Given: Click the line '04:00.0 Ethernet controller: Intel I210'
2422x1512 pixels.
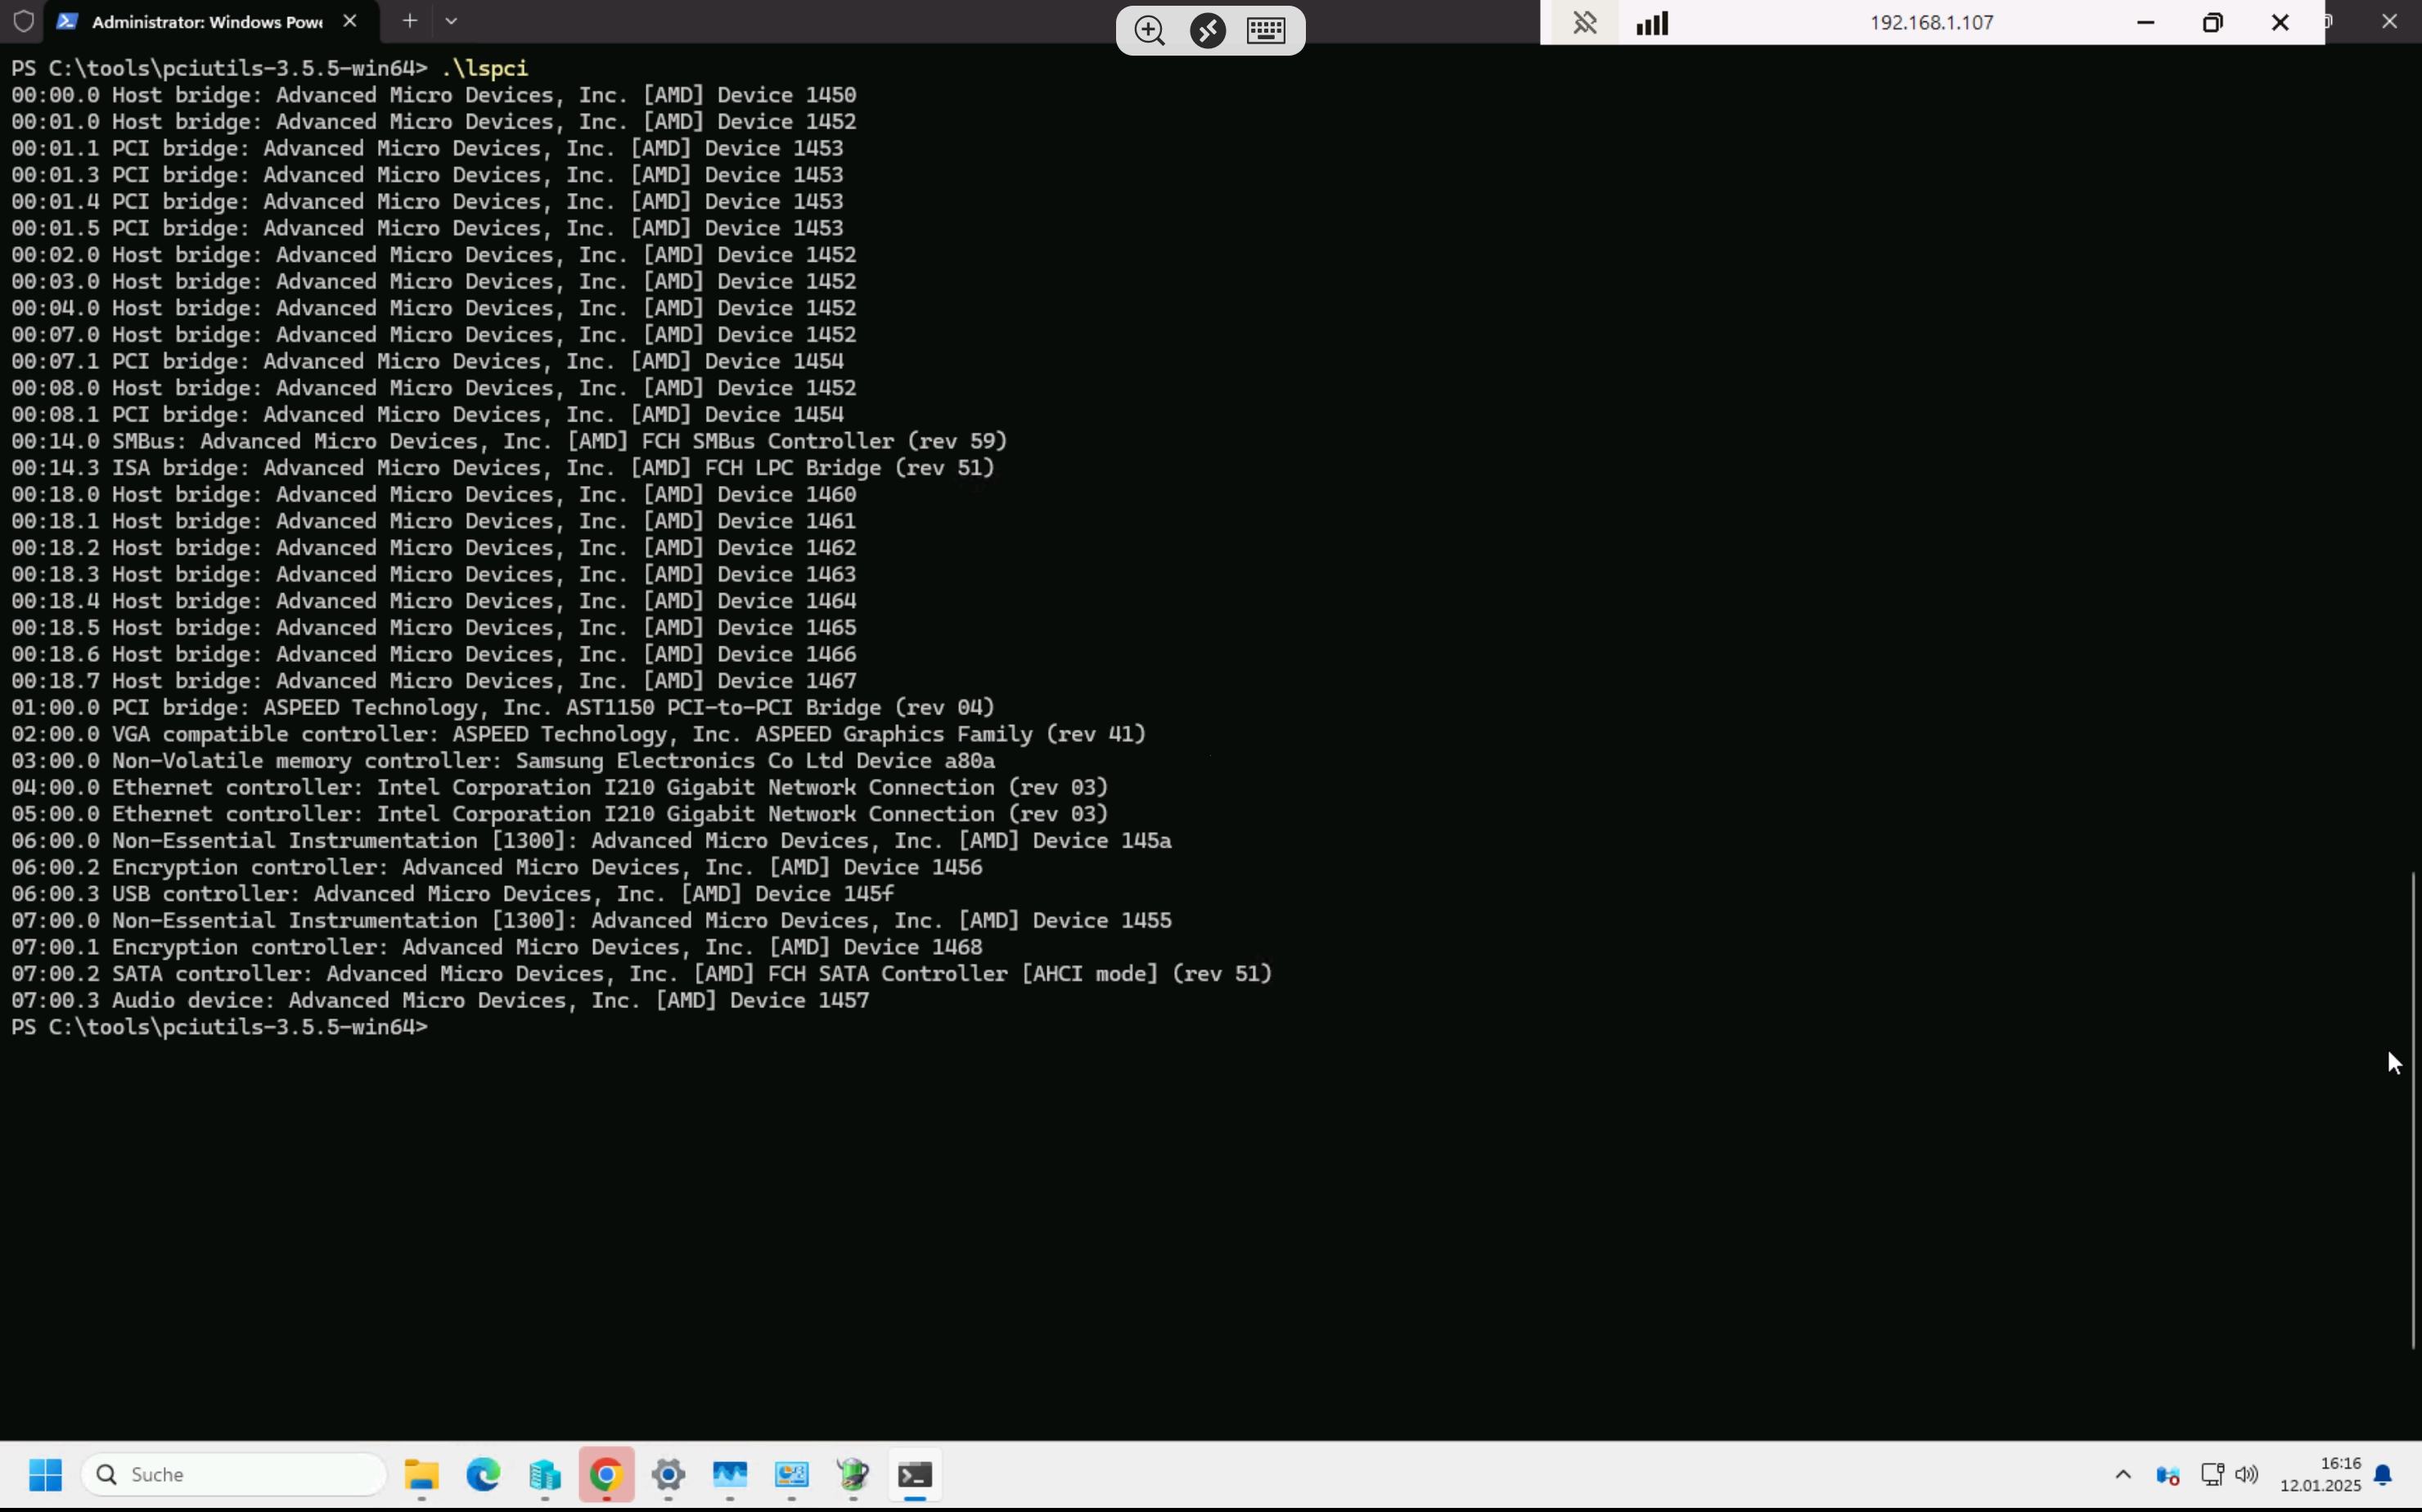Looking at the screenshot, I should pos(560,787).
